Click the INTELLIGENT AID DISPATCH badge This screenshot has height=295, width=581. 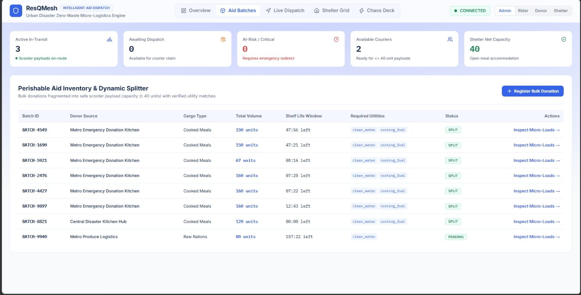coord(86,8)
